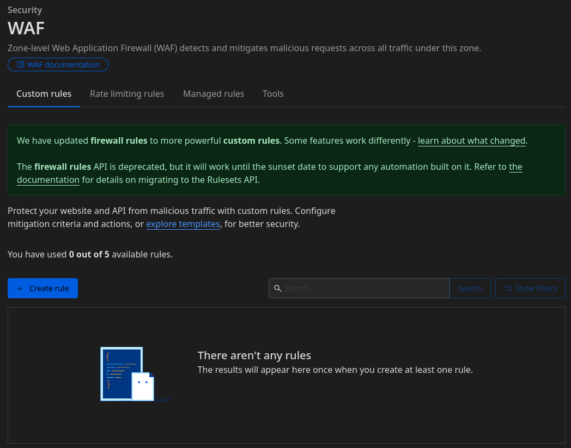Click the Search button

pyautogui.click(x=470, y=289)
